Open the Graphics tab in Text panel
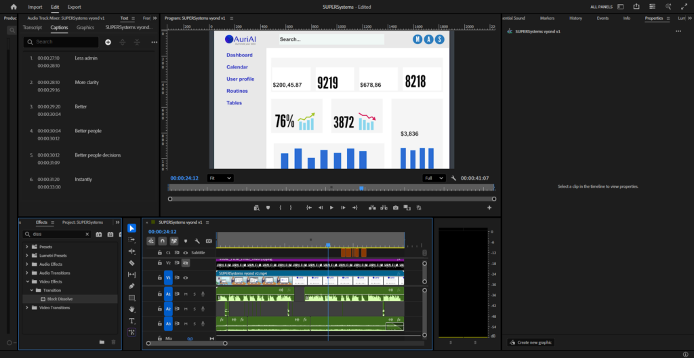 [85, 28]
